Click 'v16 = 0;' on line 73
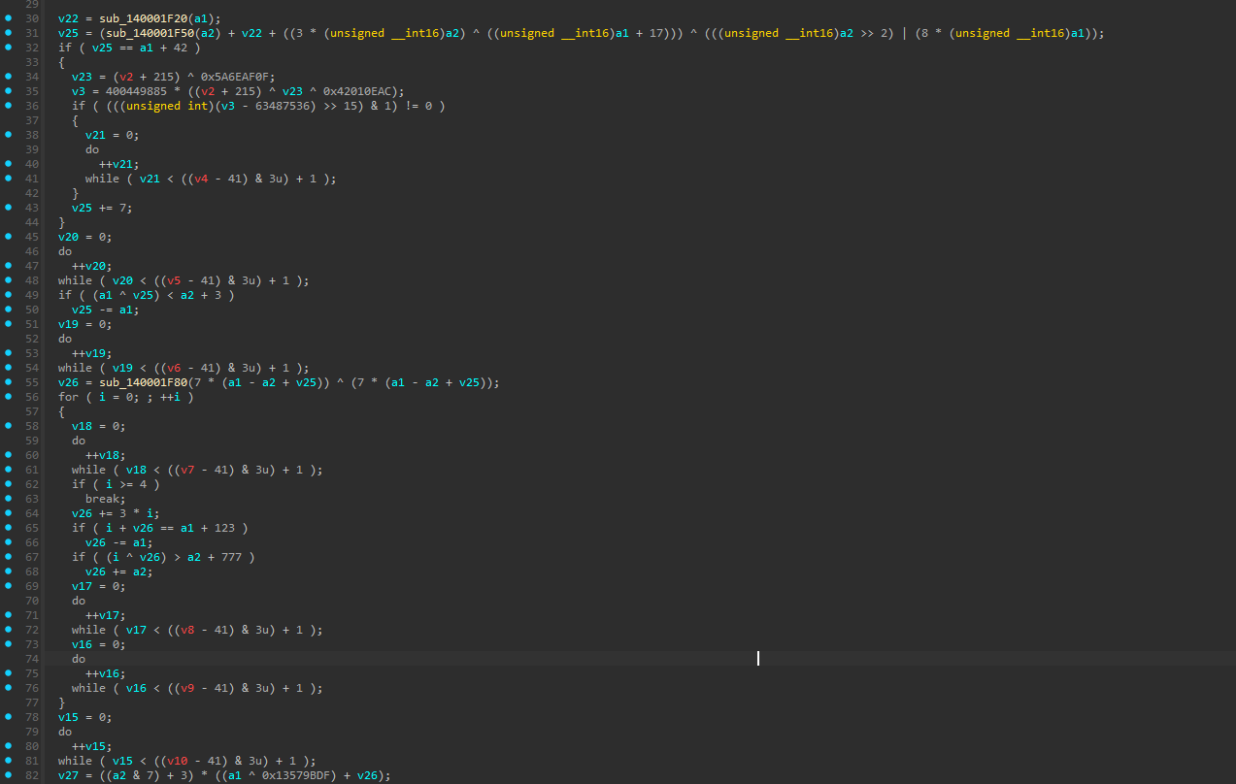The height and width of the screenshot is (784, 1236). click(x=99, y=644)
